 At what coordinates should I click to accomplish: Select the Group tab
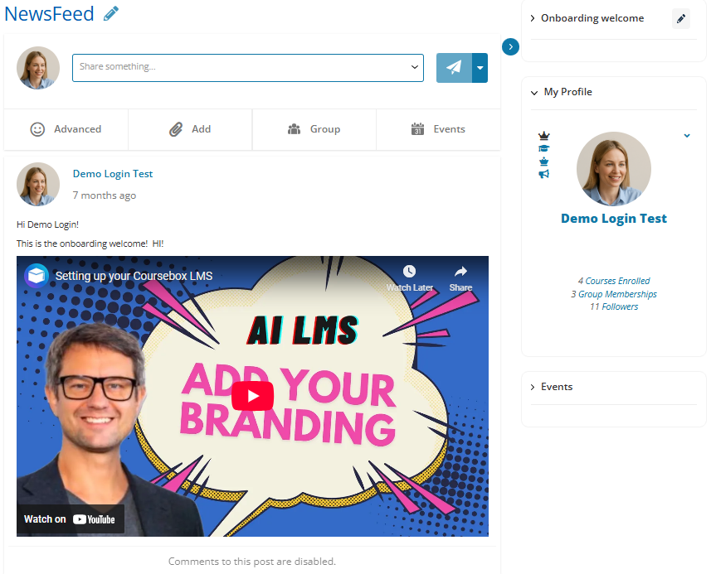tap(314, 129)
